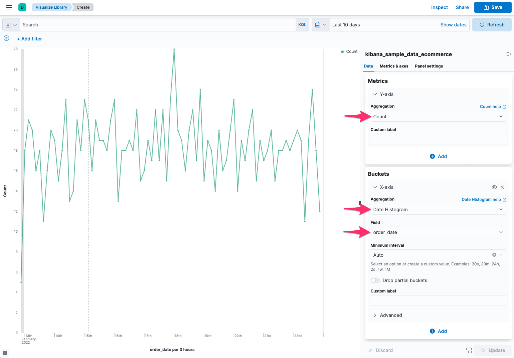Open the Panel settings tab

[x=429, y=66]
